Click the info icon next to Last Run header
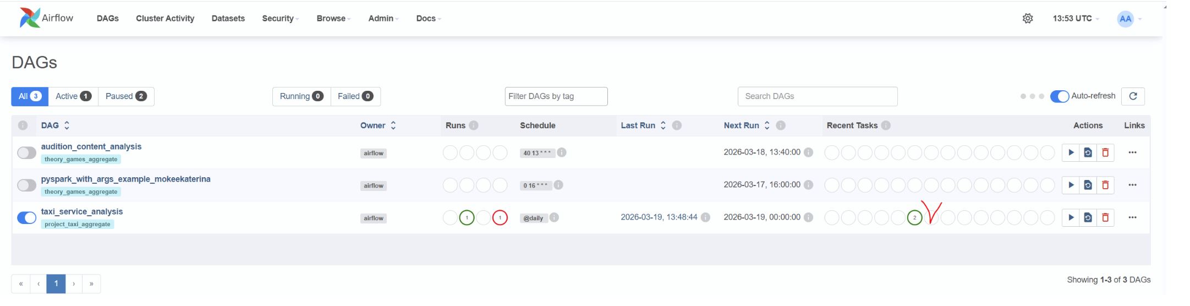Image resolution: width=1190 pixels, height=306 pixels. click(x=677, y=125)
